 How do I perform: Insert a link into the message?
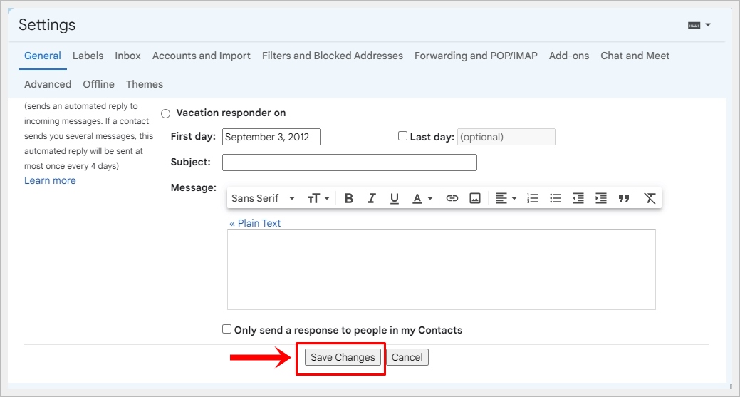pyautogui.click(x=452, y=198)
